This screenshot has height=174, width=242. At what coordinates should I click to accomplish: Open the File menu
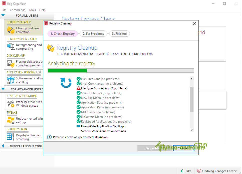point(4,10)
